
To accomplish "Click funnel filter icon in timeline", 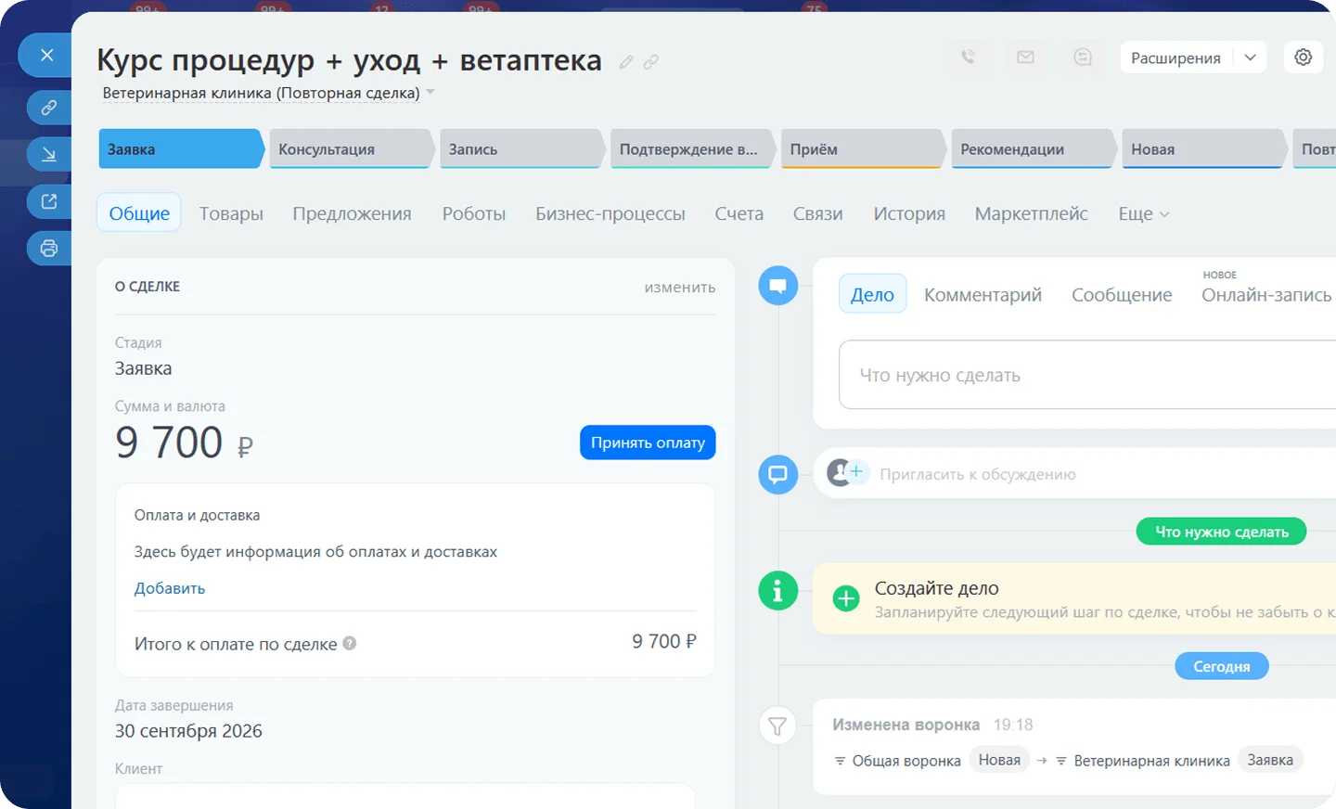I will coord(777,726).
